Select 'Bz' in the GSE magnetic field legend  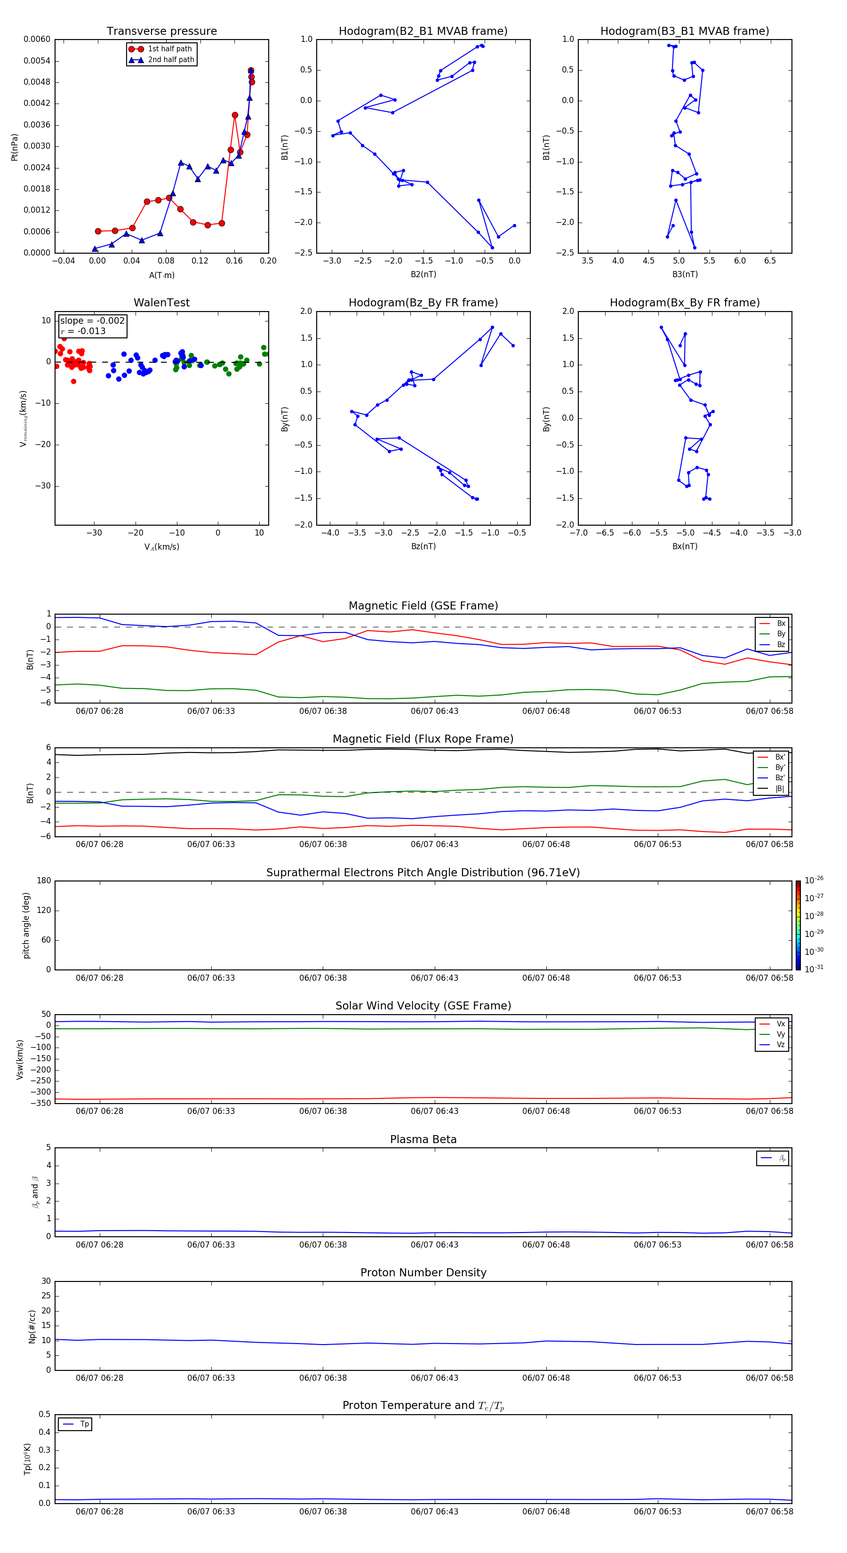[772, 644]
